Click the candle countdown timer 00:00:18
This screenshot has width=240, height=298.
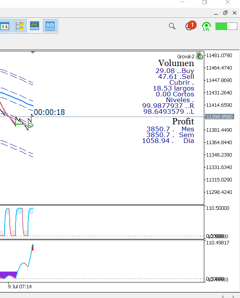pyautogui.click(x=49, y=112)
